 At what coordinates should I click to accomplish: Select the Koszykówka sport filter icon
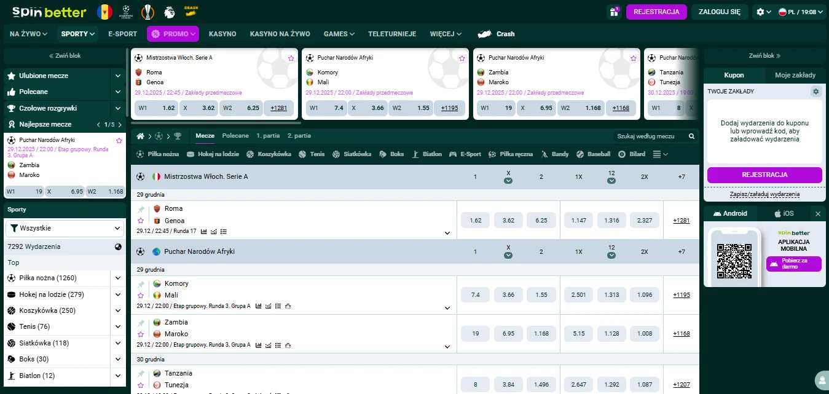pyautogui.click(x=252, y=154)
